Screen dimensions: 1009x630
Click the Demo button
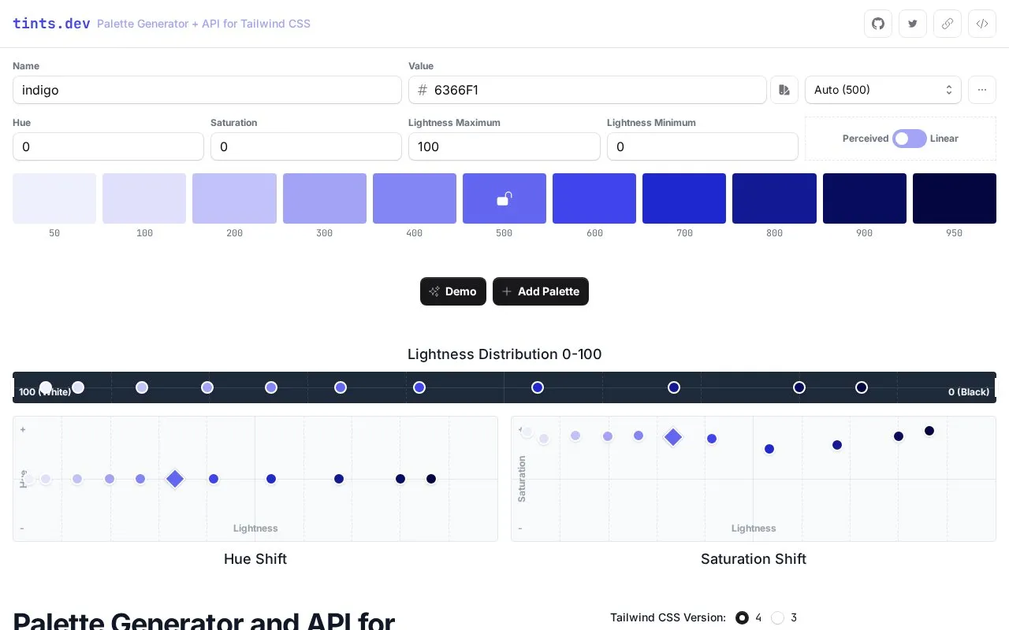453,291
